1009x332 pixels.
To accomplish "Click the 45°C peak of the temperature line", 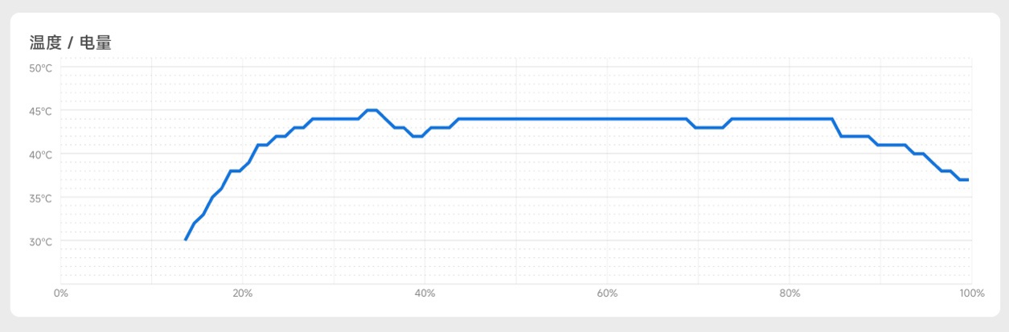I will [371, 110].
